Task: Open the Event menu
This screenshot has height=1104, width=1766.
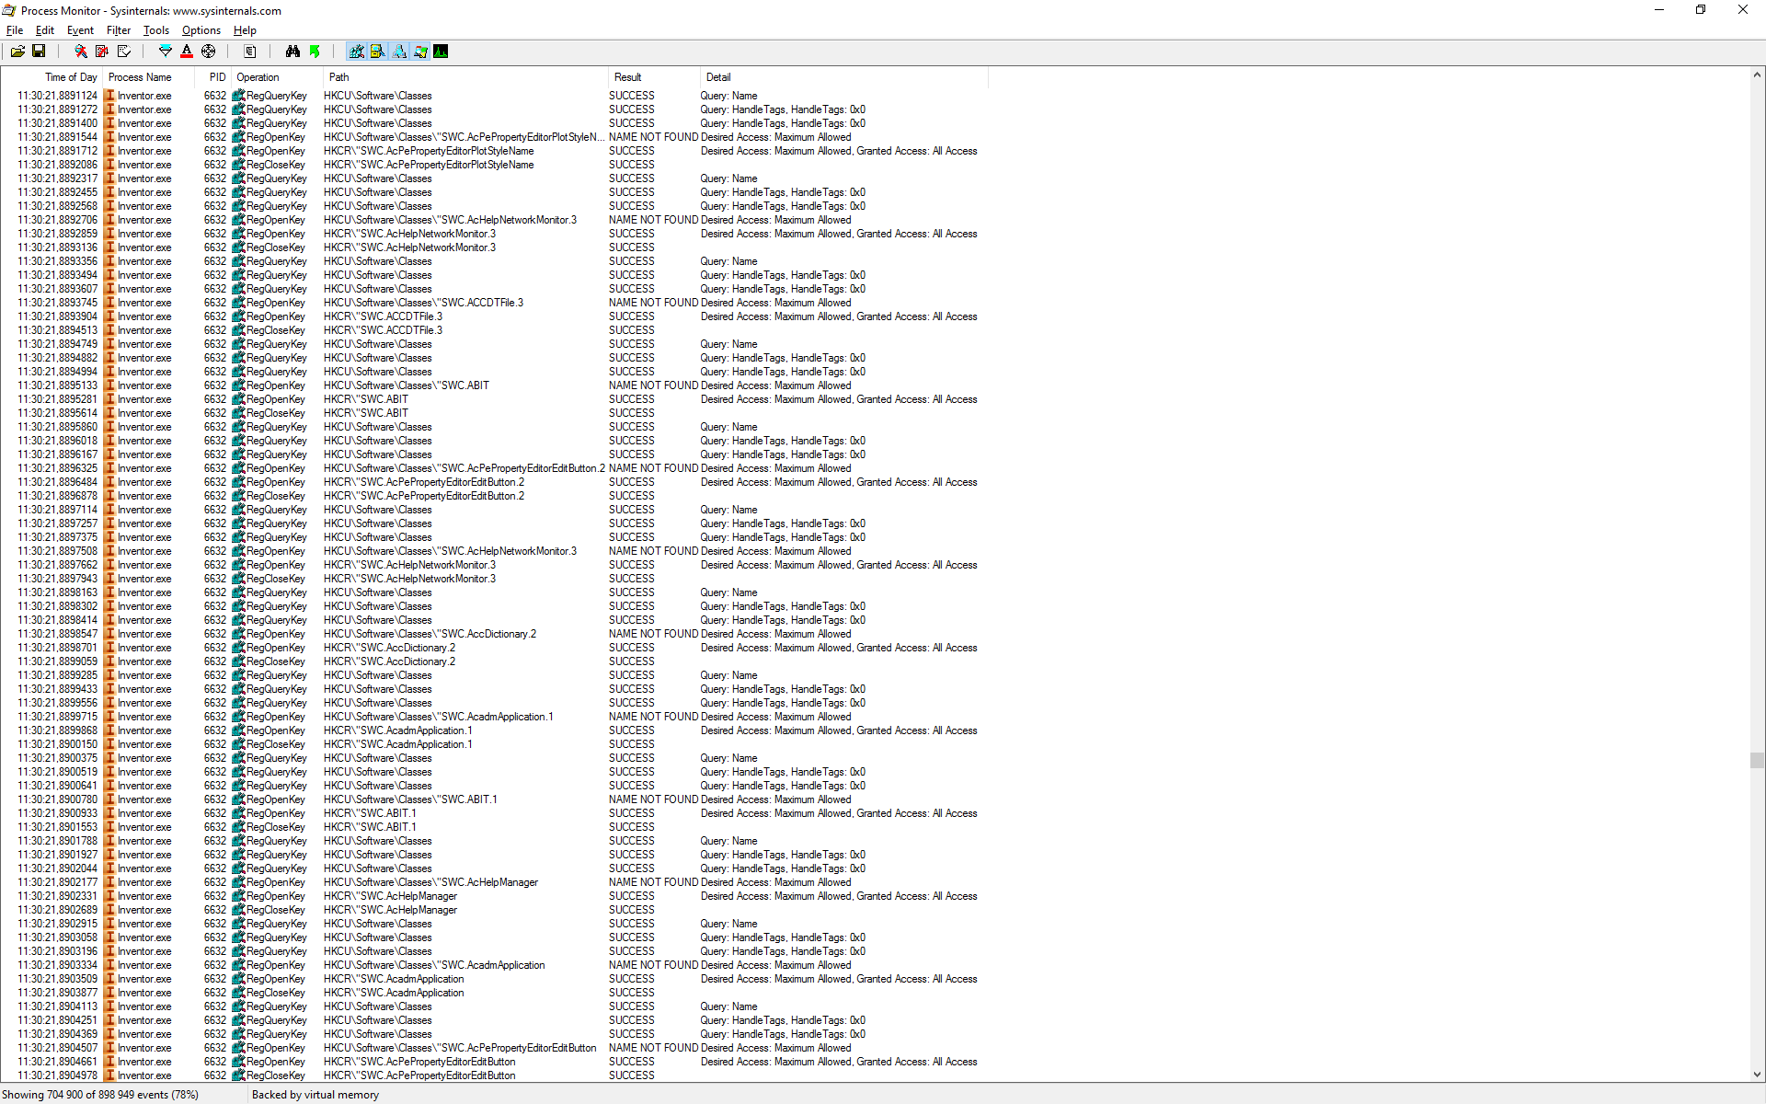Action: coord(80,30)
